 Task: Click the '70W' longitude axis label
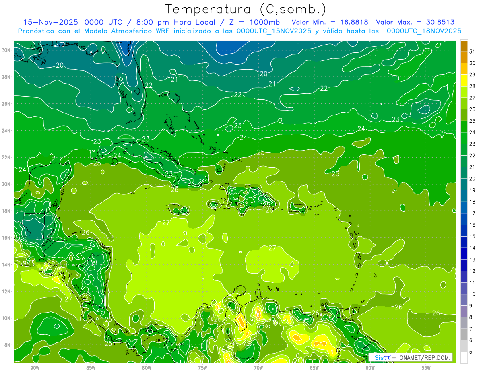pyautogui.click(x=258, y=368)
